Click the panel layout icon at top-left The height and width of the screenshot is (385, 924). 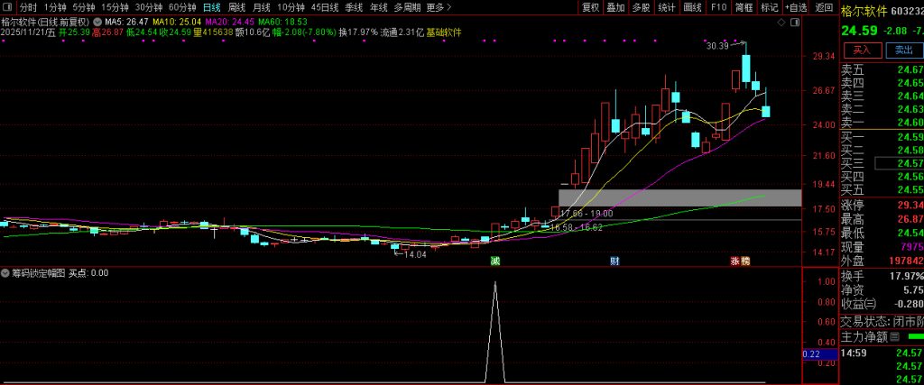click(x=7, y=7)
